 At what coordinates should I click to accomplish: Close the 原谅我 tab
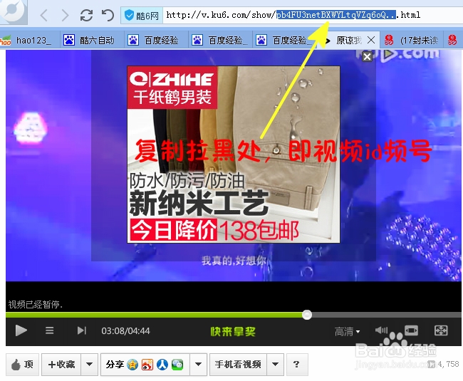pyautogui.click(x=371, y=40)
